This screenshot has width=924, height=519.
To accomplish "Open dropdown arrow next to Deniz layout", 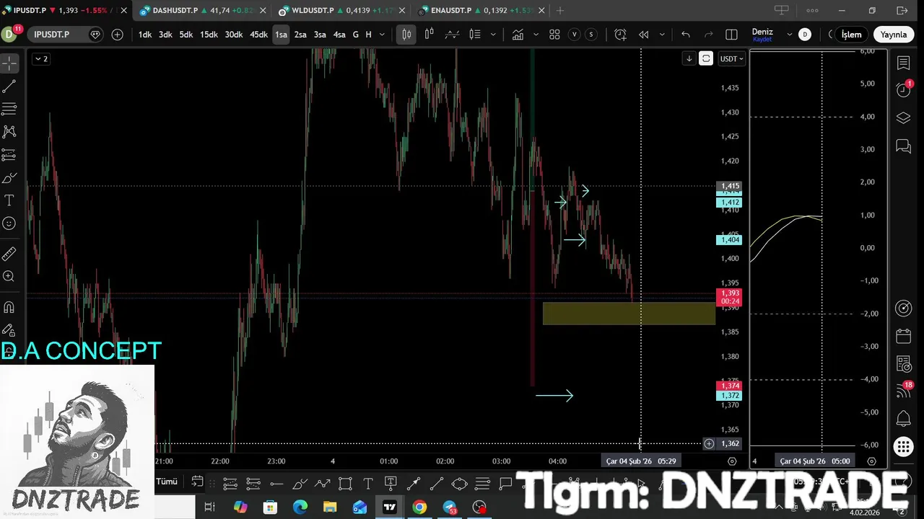I will point(789,35).
